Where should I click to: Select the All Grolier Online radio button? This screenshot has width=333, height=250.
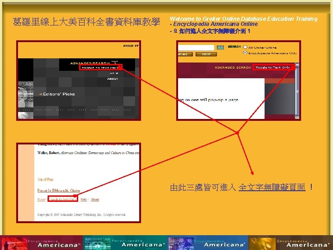point(245,47)
